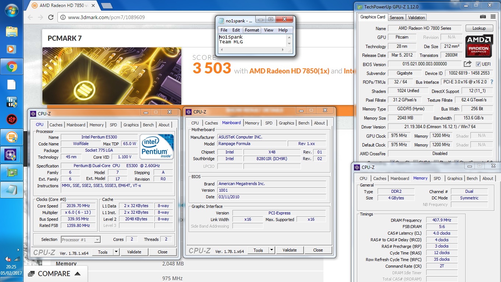The width and height of the screenshot is (501, 282).
Task: Click the Notepad scrollbar up arrow
Action: 290,37
